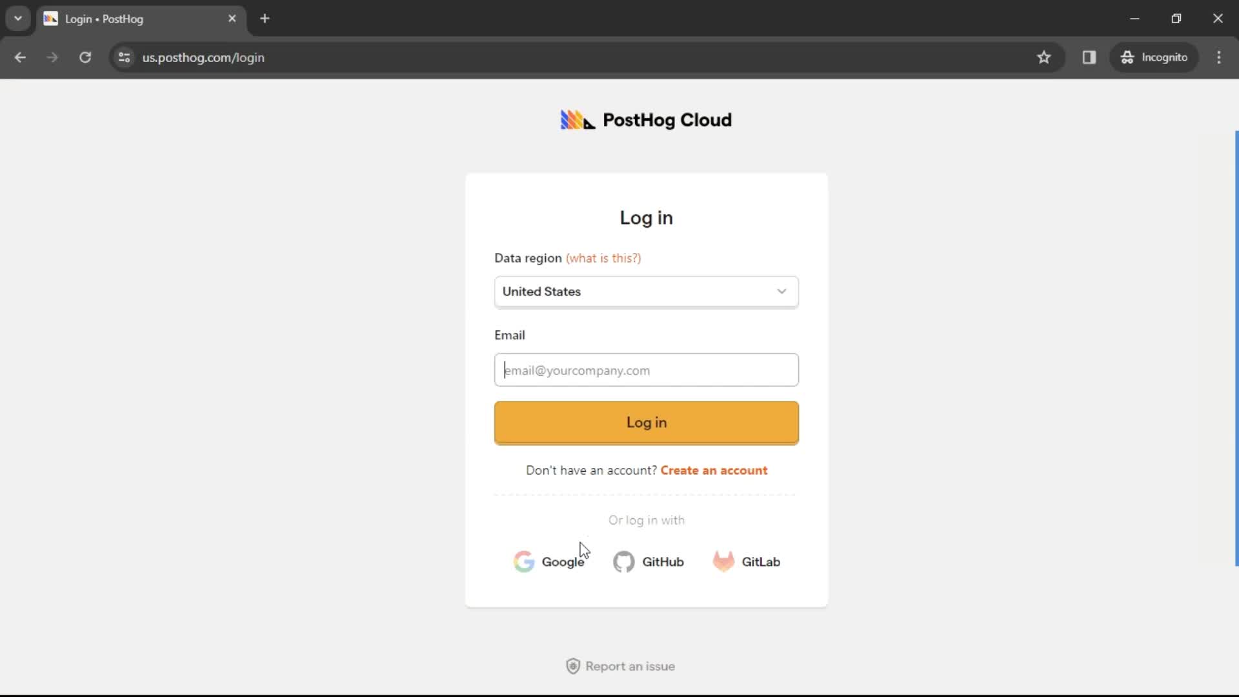The width and height of the screenshot is (1239, 697).
Task: Restore down the browser window
Action: click(x=1176, y=19)
